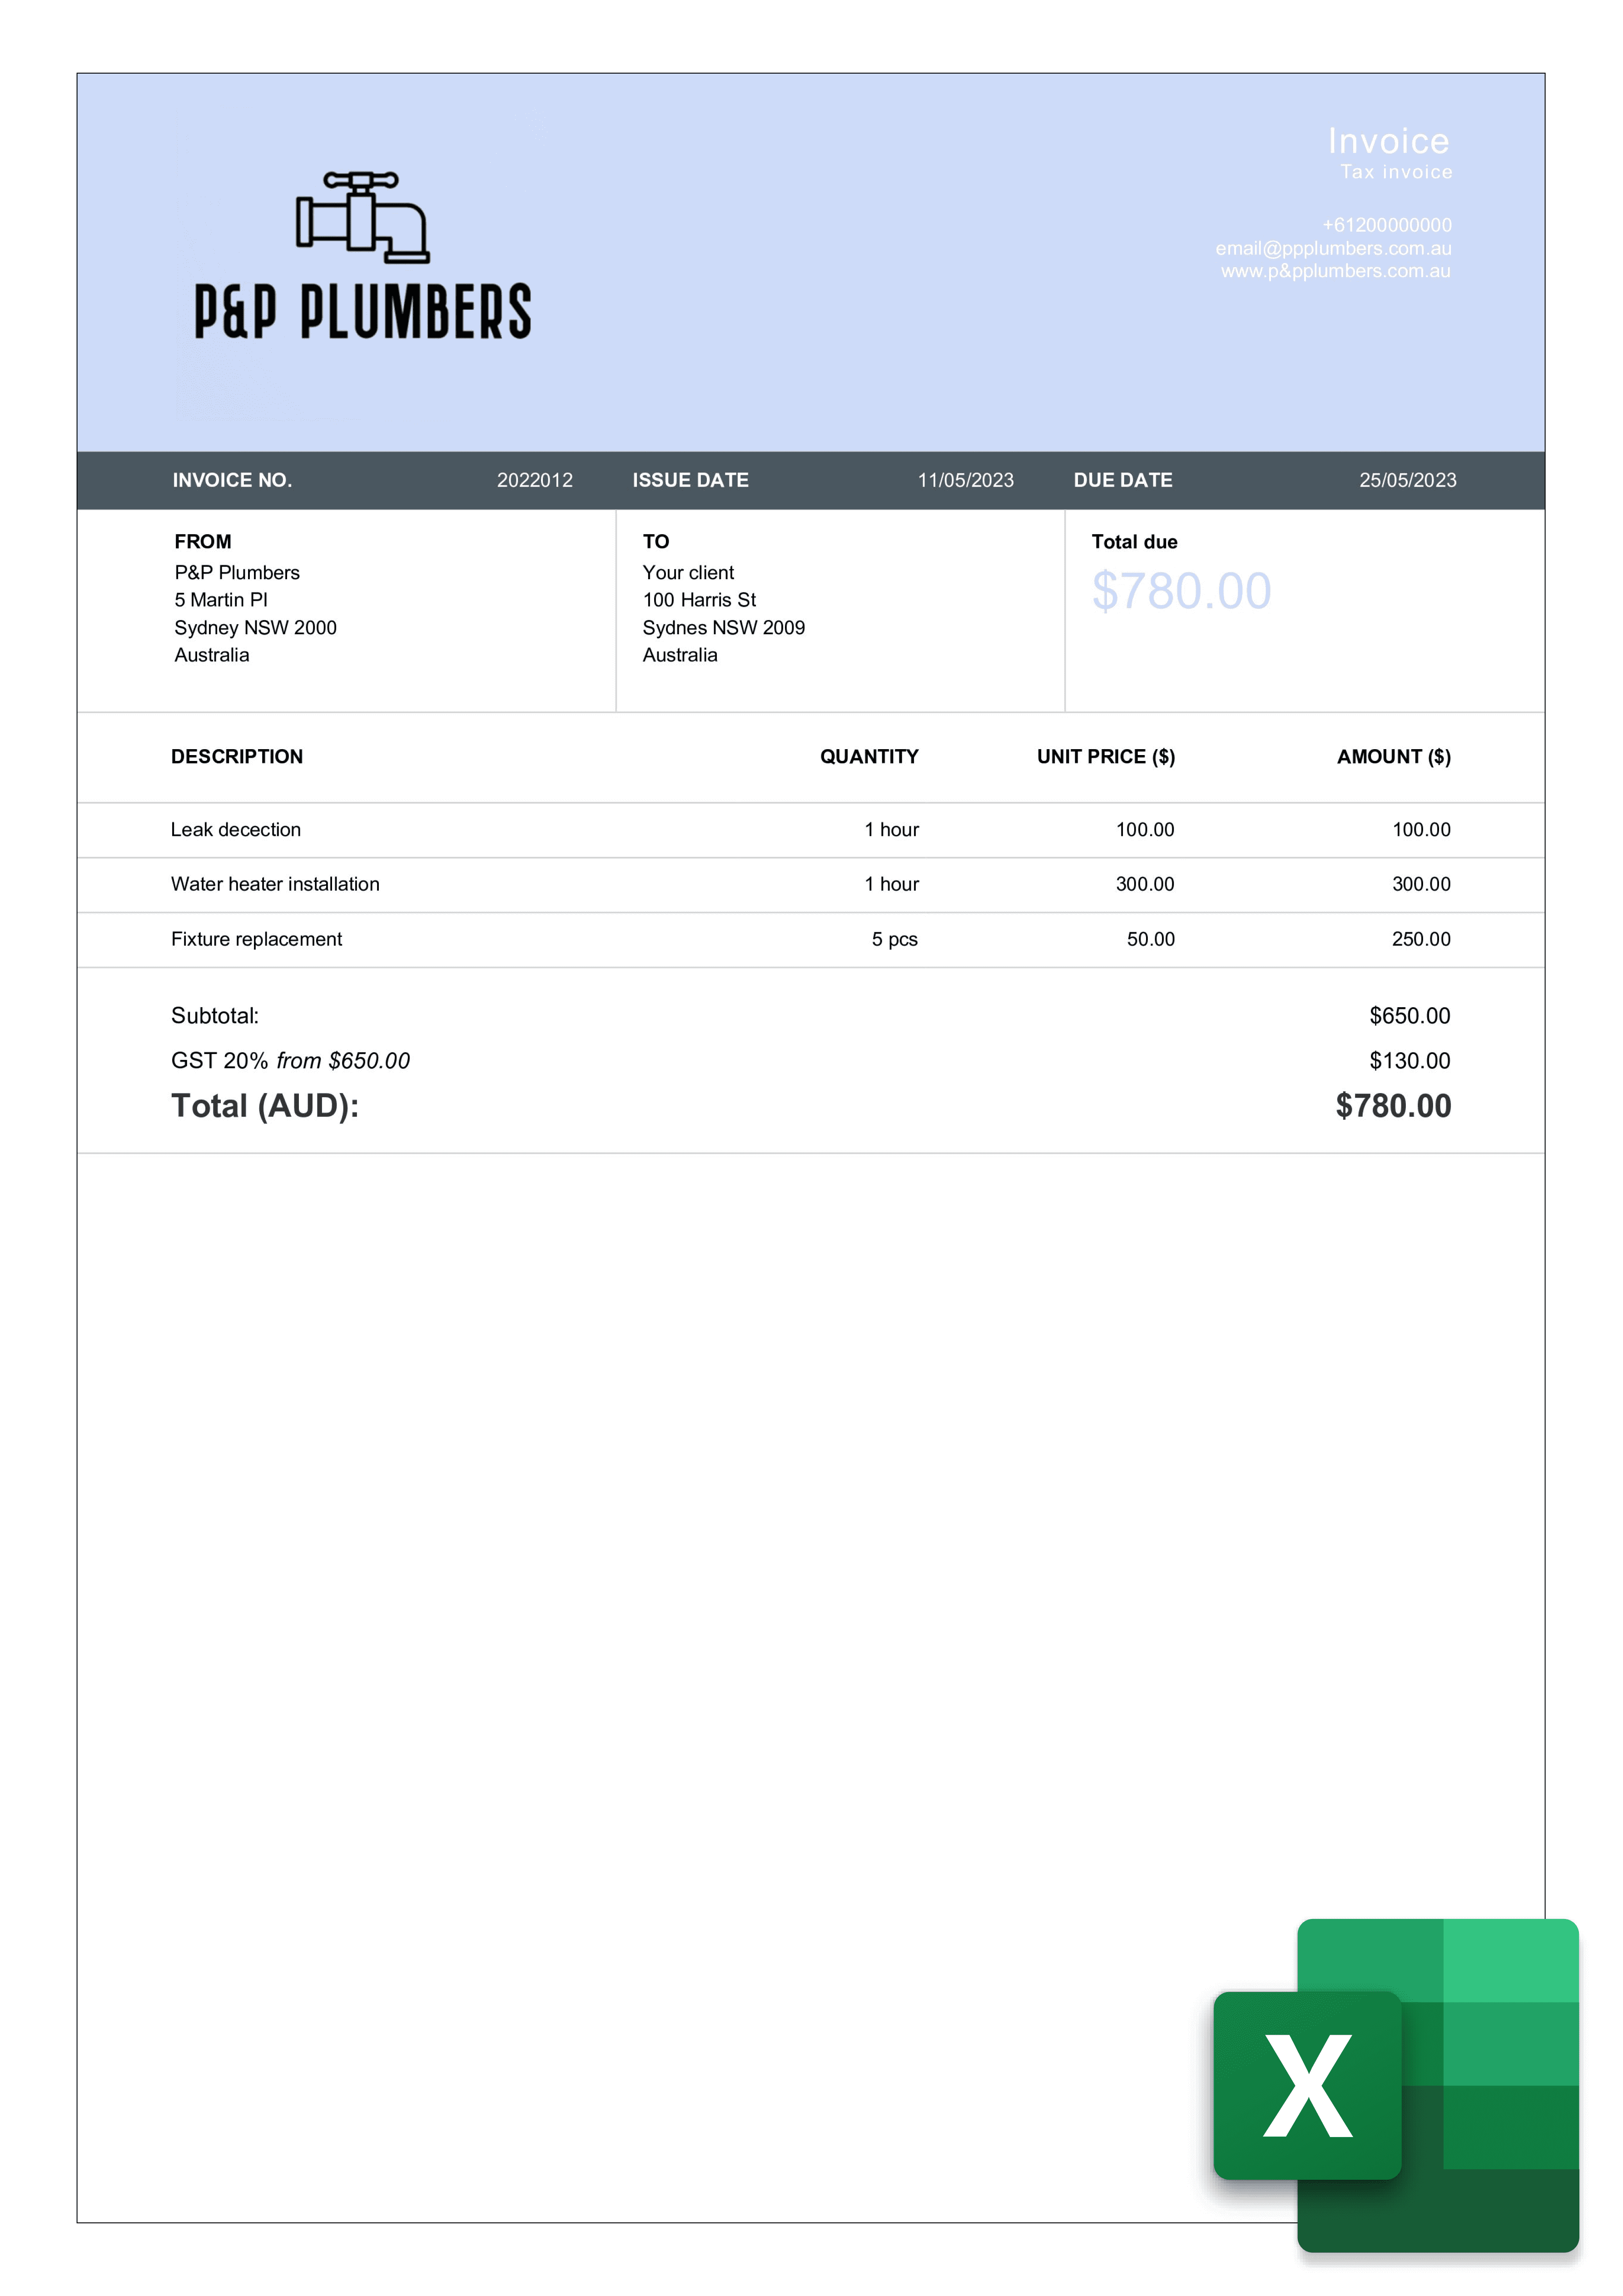Select the Leak decection description cell
Screen dimensions: 1623x2296
(x=236, y=830)
